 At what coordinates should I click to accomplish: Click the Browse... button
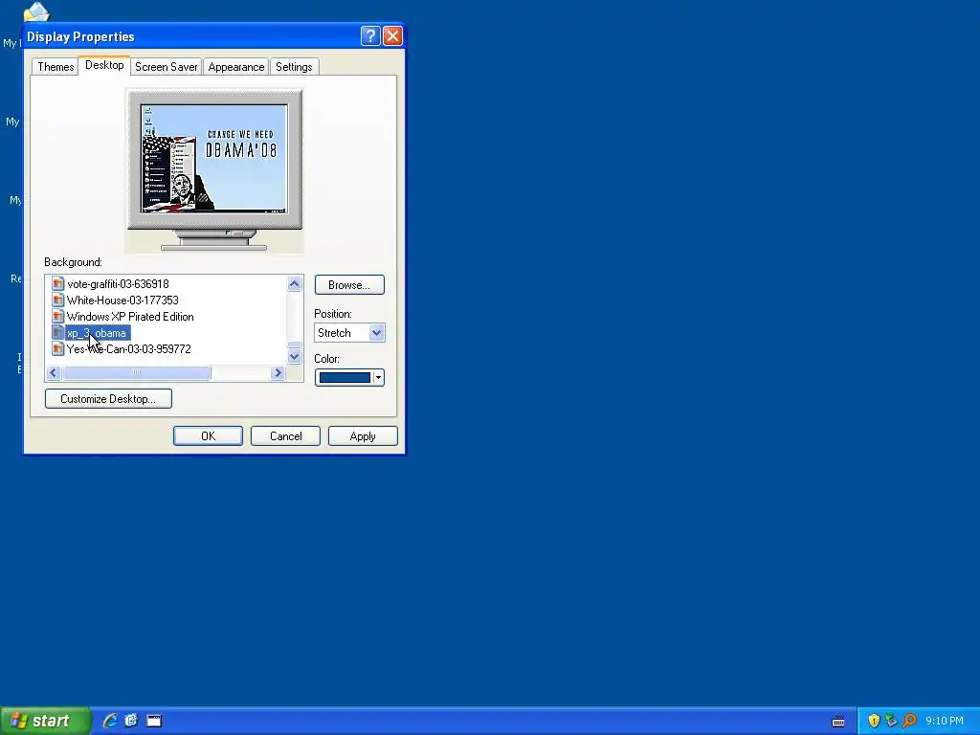[x=349, y=285]
